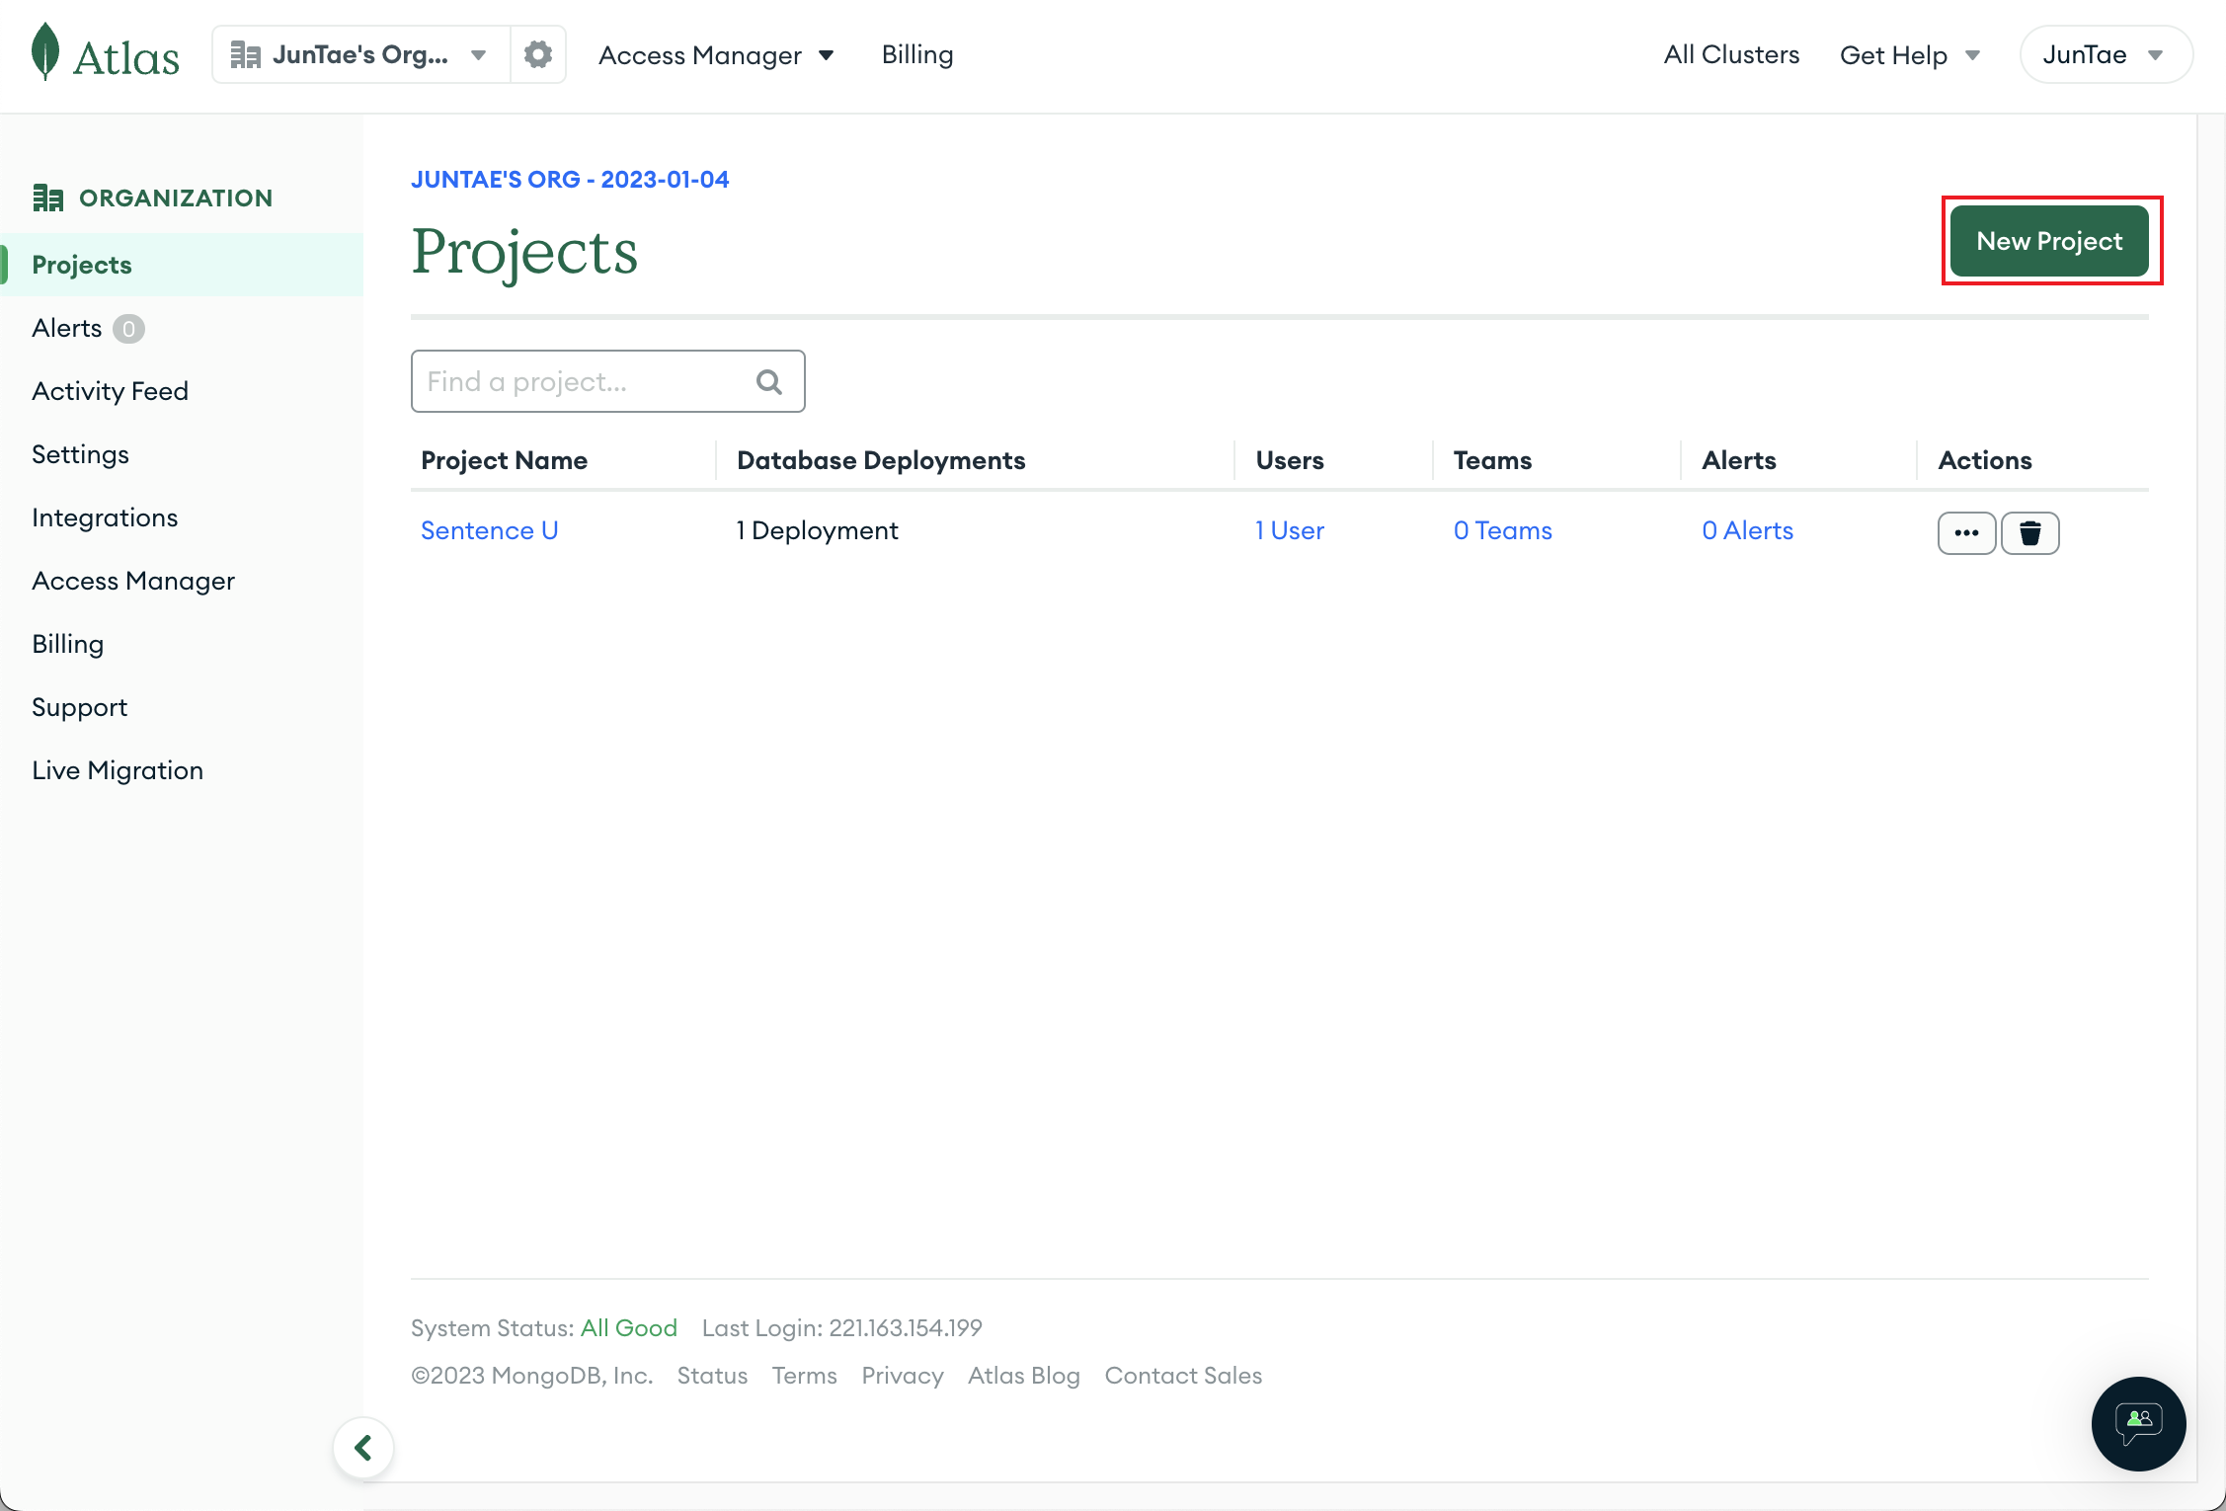Click the project search magnifier icon

coord(768,382)
